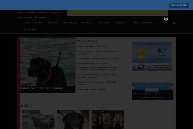Open Piatt Castle hosts free outdoor events
This screenshot has height=129, width=193.
coord(98,52)
